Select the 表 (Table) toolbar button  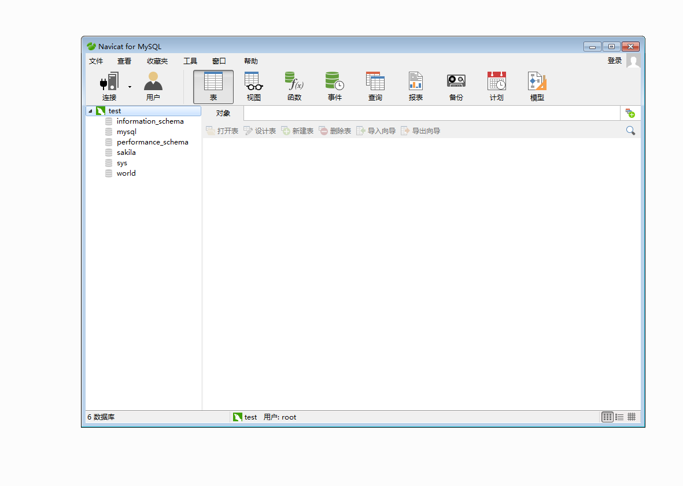[213, 87]
